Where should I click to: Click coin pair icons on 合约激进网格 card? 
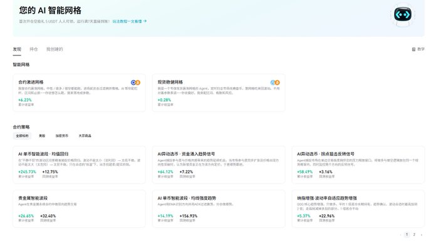coord(135,83)
